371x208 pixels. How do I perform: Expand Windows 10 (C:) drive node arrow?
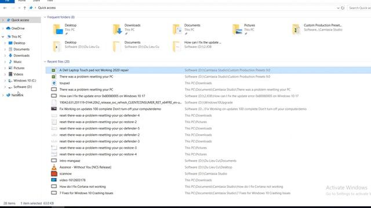pyautogui.click(x=5, y=81)
